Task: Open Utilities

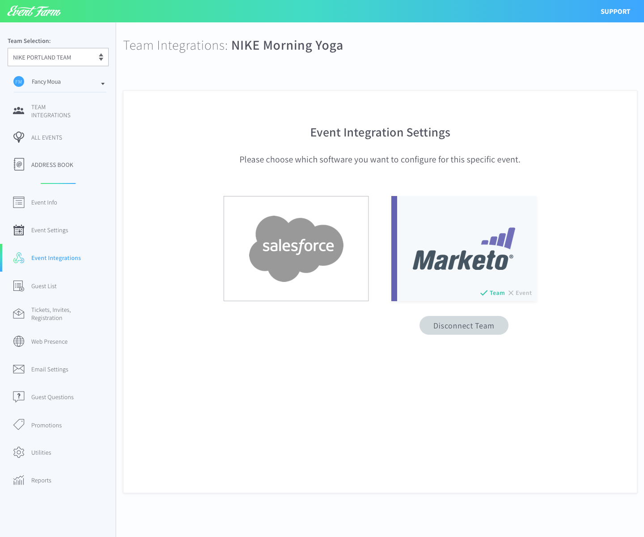Action: coord(41,452)
